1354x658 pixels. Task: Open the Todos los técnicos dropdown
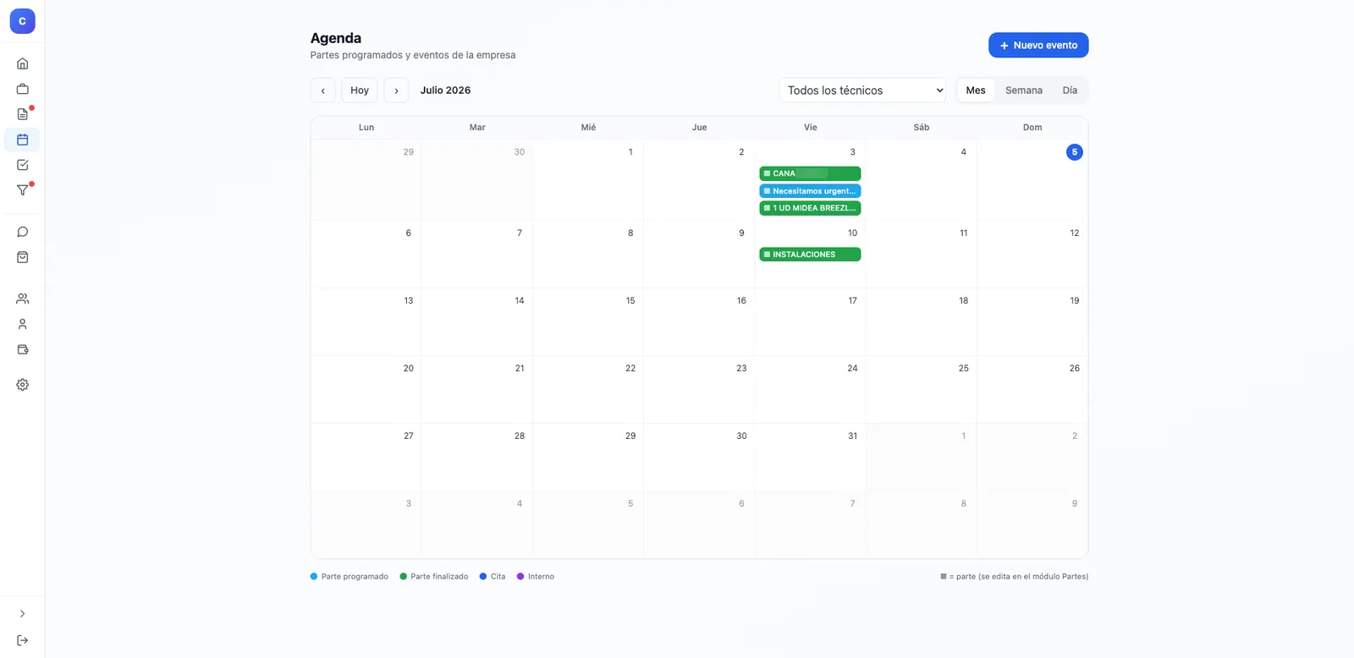tap(862, 90)
